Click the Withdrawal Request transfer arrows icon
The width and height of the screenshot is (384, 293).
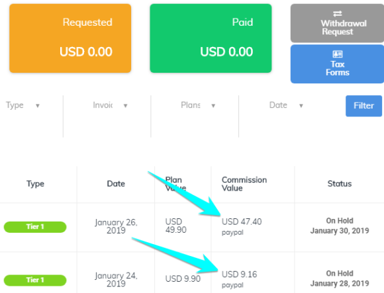[x=337, y=13]
